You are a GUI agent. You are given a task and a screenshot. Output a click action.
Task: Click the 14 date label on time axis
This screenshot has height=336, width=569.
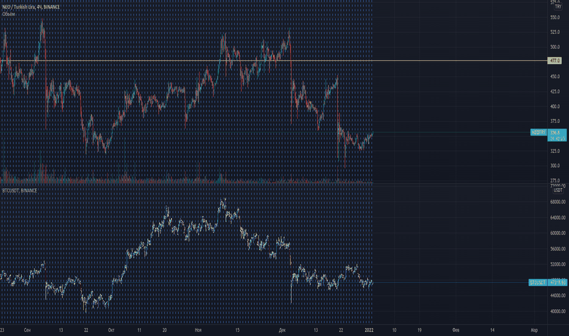[492, 330]
